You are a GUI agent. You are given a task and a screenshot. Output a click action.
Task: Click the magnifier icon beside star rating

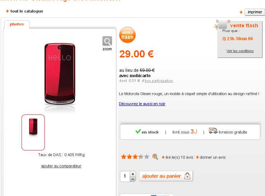[x=155, y=157]
